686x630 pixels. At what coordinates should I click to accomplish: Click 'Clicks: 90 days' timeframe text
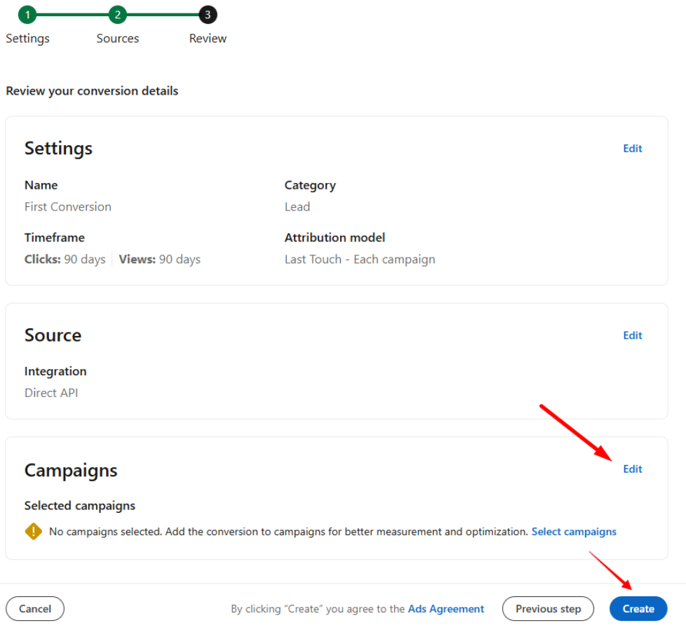pos(65,260)
